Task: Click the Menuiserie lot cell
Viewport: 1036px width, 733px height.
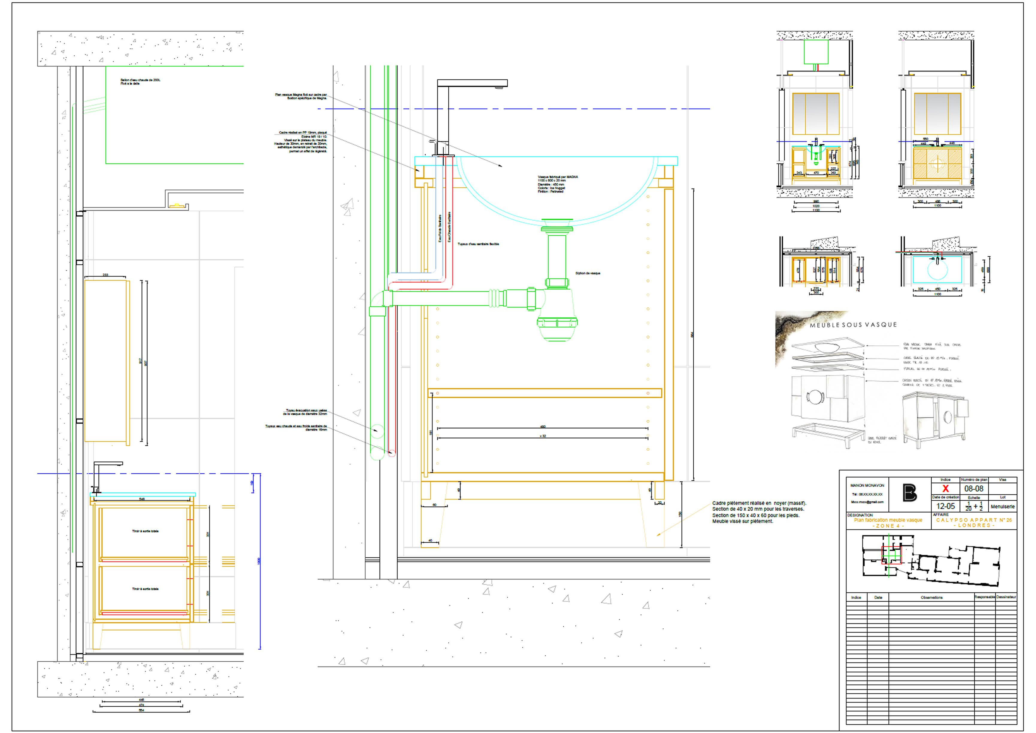Action: coord(1003,507)
